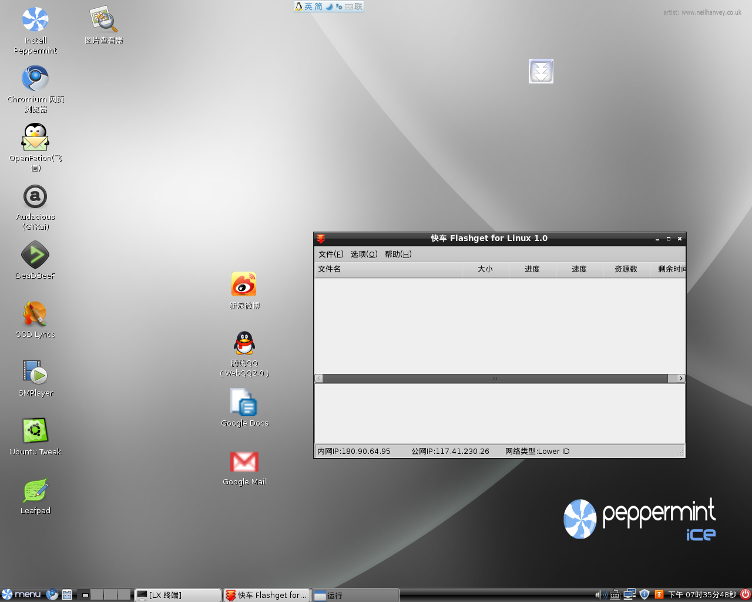The width and height of the screenshot is (752, 602).
Task: Click the red power button in the tray
Action: (x=745, y=594)
